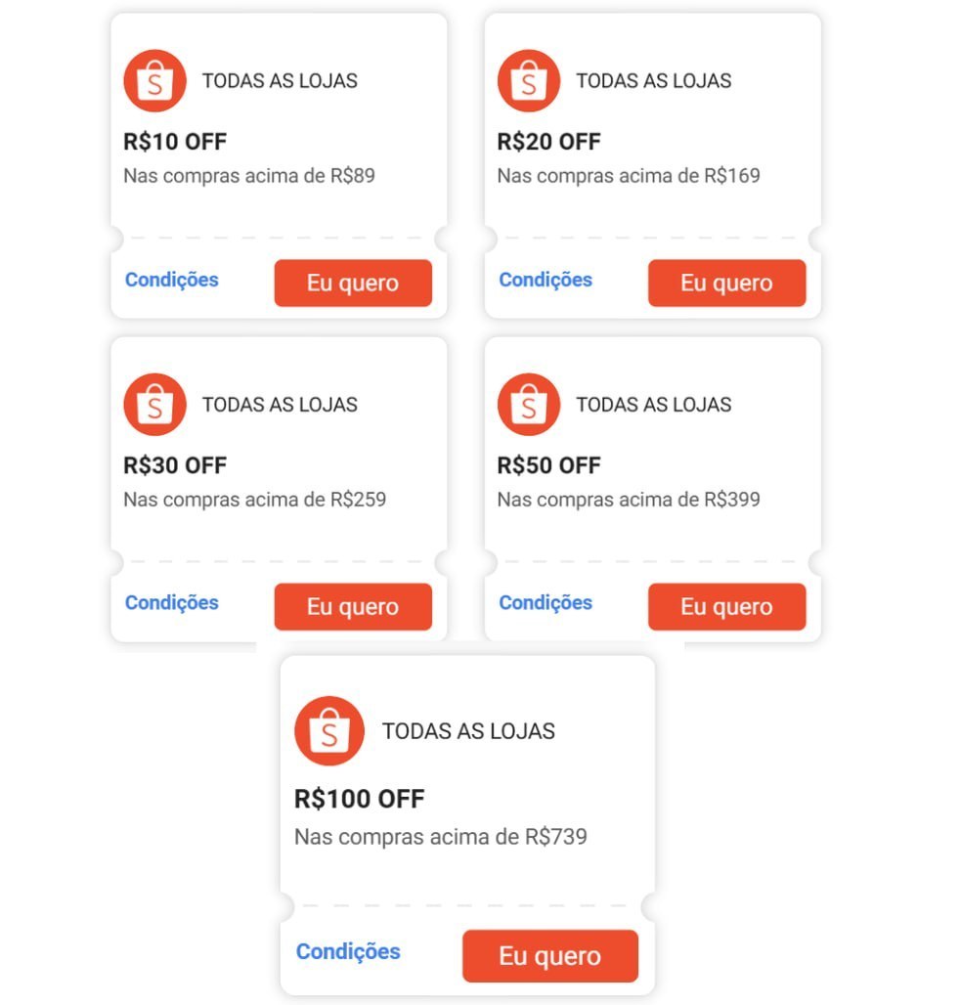Click the Shopee bag icon on R$50 coupon
Screen dimensions: 960x1005
pyautogui.click(x=529, y=405)
